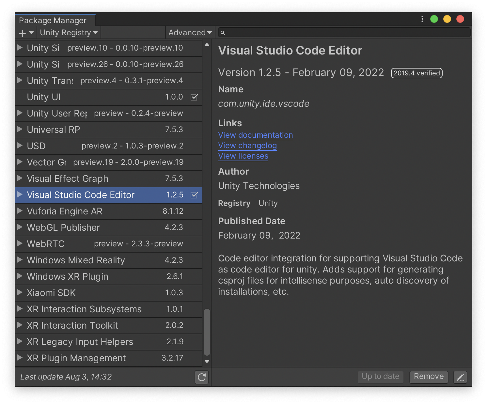Image resolution: width=487 pixels, height=404 pixels.
Task: Click the yellow minimize window button
Action: click(x=447, y=19)
